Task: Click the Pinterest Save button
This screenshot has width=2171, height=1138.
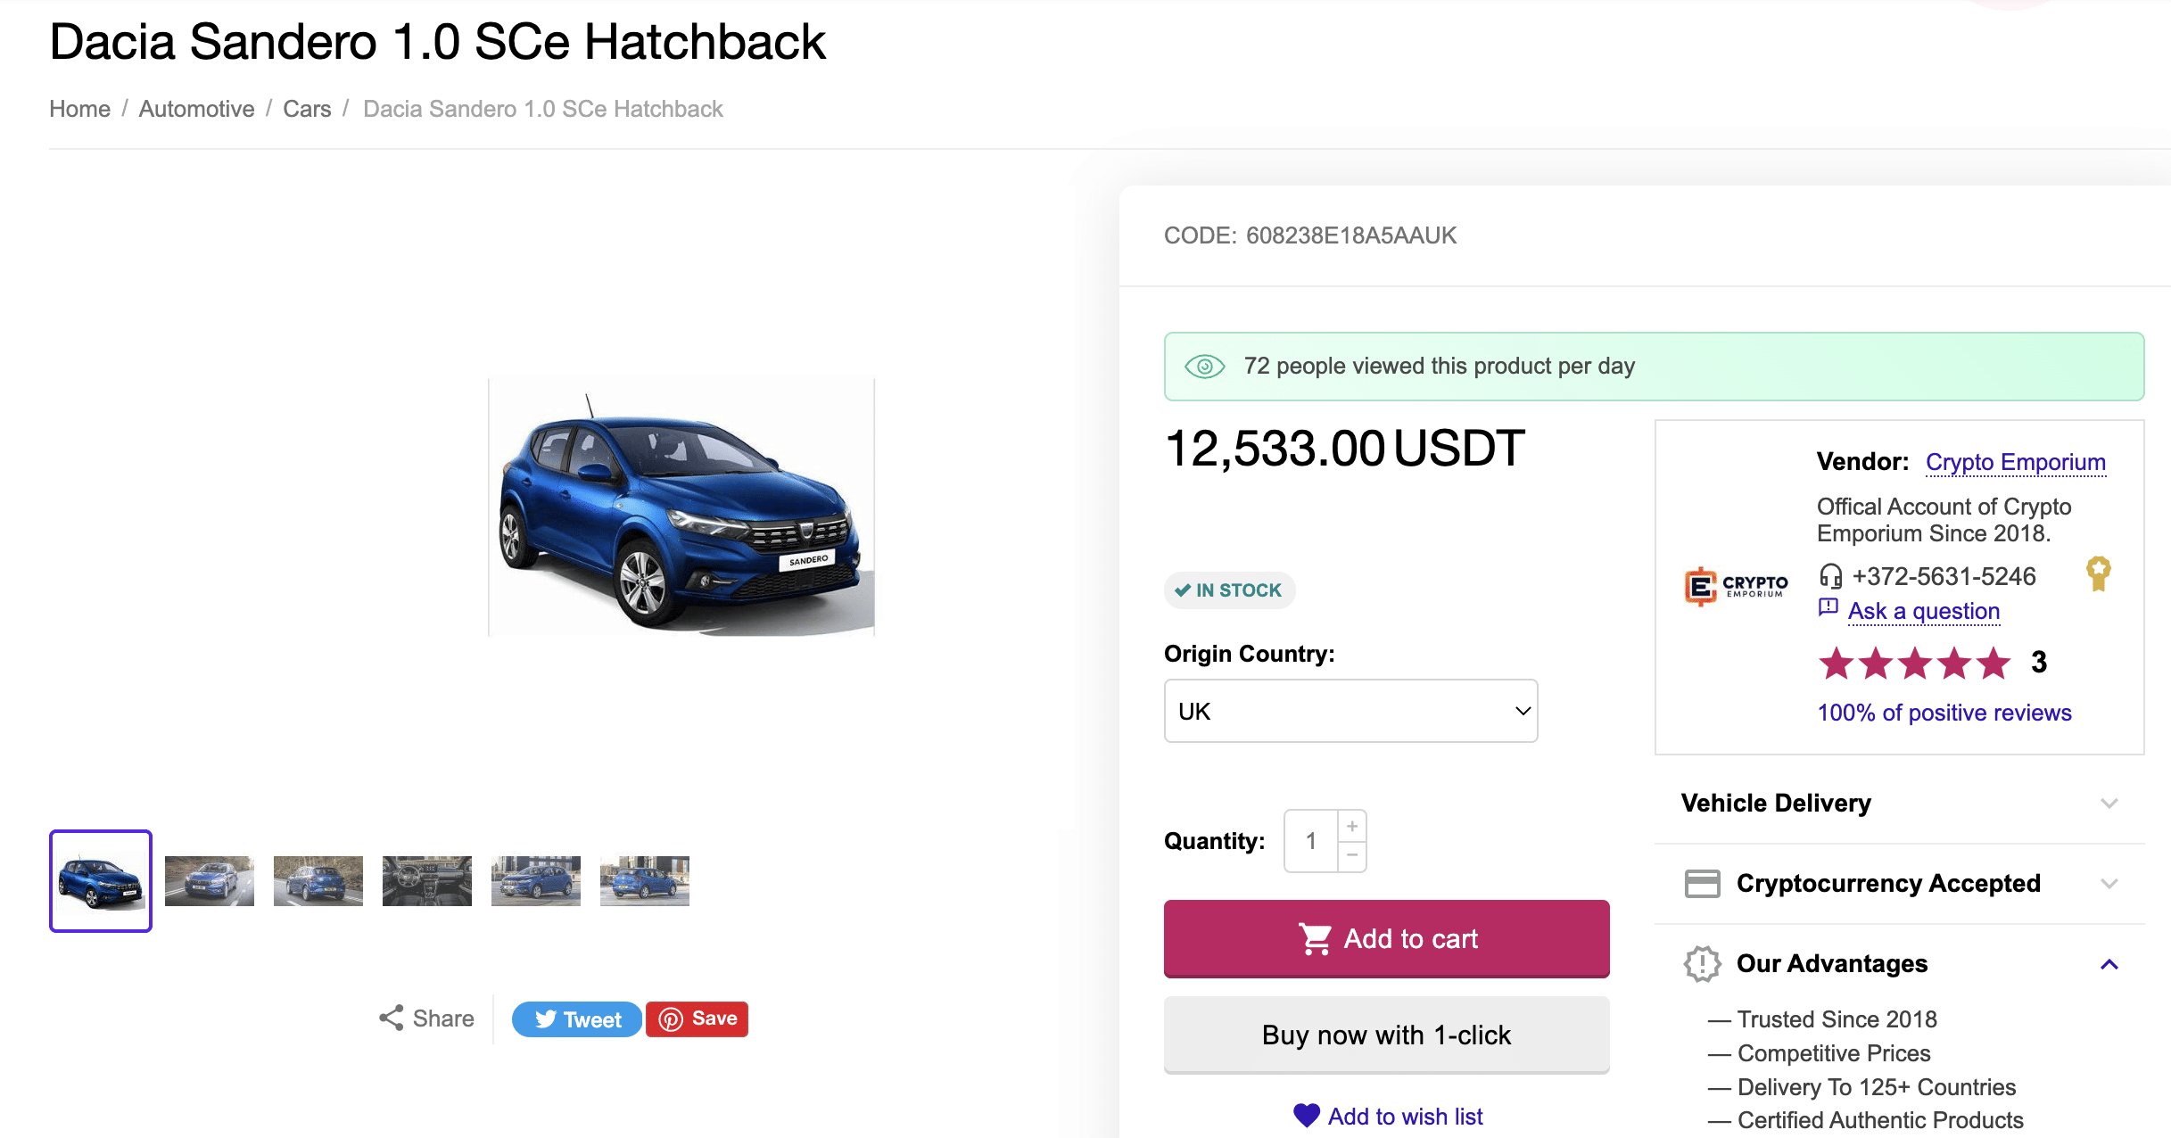Action: coord(698,1019)
